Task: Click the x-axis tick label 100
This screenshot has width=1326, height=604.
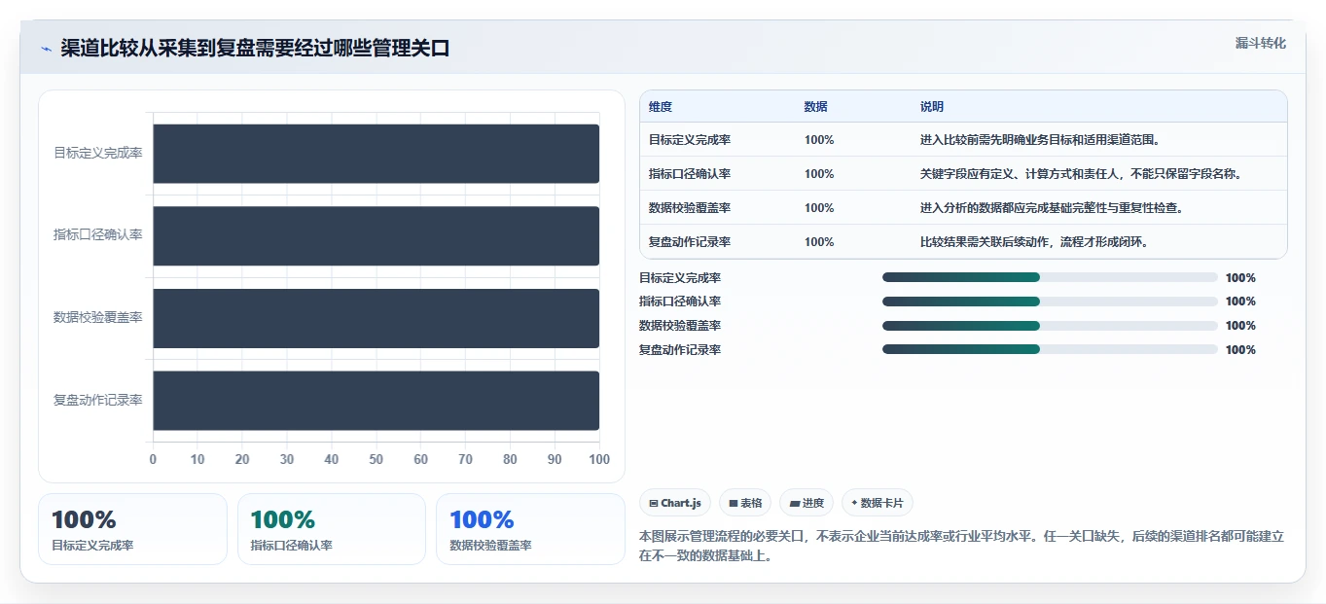Action: pyautogui.click(x=599, y=459)
